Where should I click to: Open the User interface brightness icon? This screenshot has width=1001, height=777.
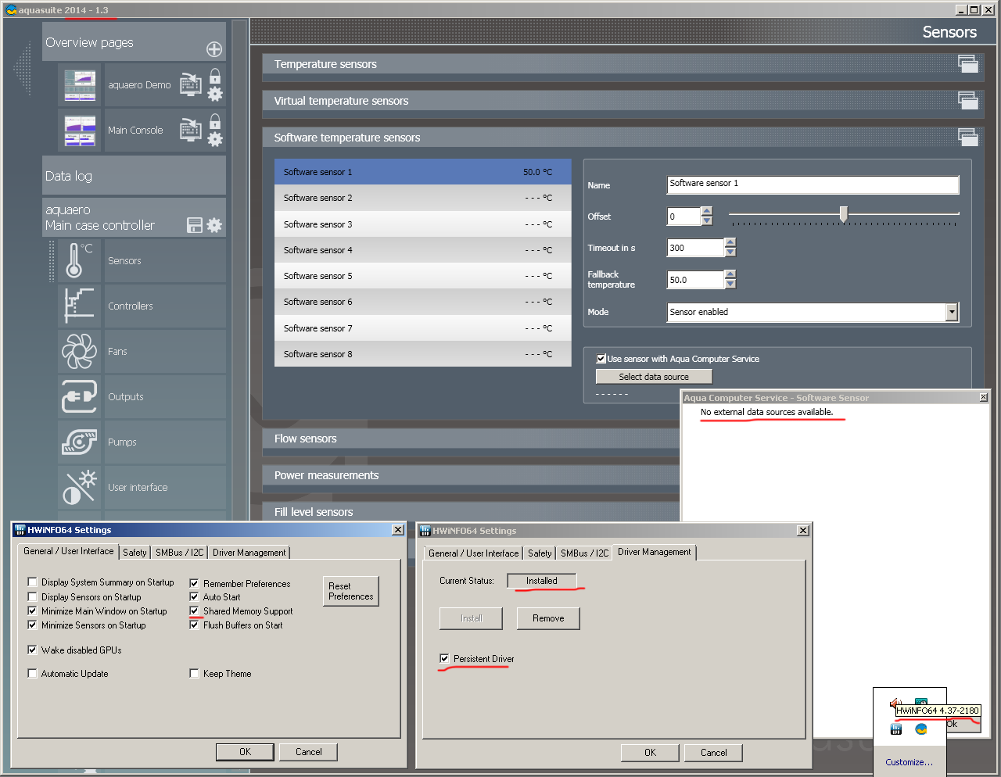(79, 488)
